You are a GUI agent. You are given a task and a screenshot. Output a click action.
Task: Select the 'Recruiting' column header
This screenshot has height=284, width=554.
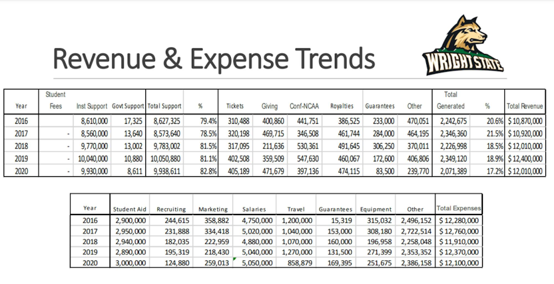point(171,210)
